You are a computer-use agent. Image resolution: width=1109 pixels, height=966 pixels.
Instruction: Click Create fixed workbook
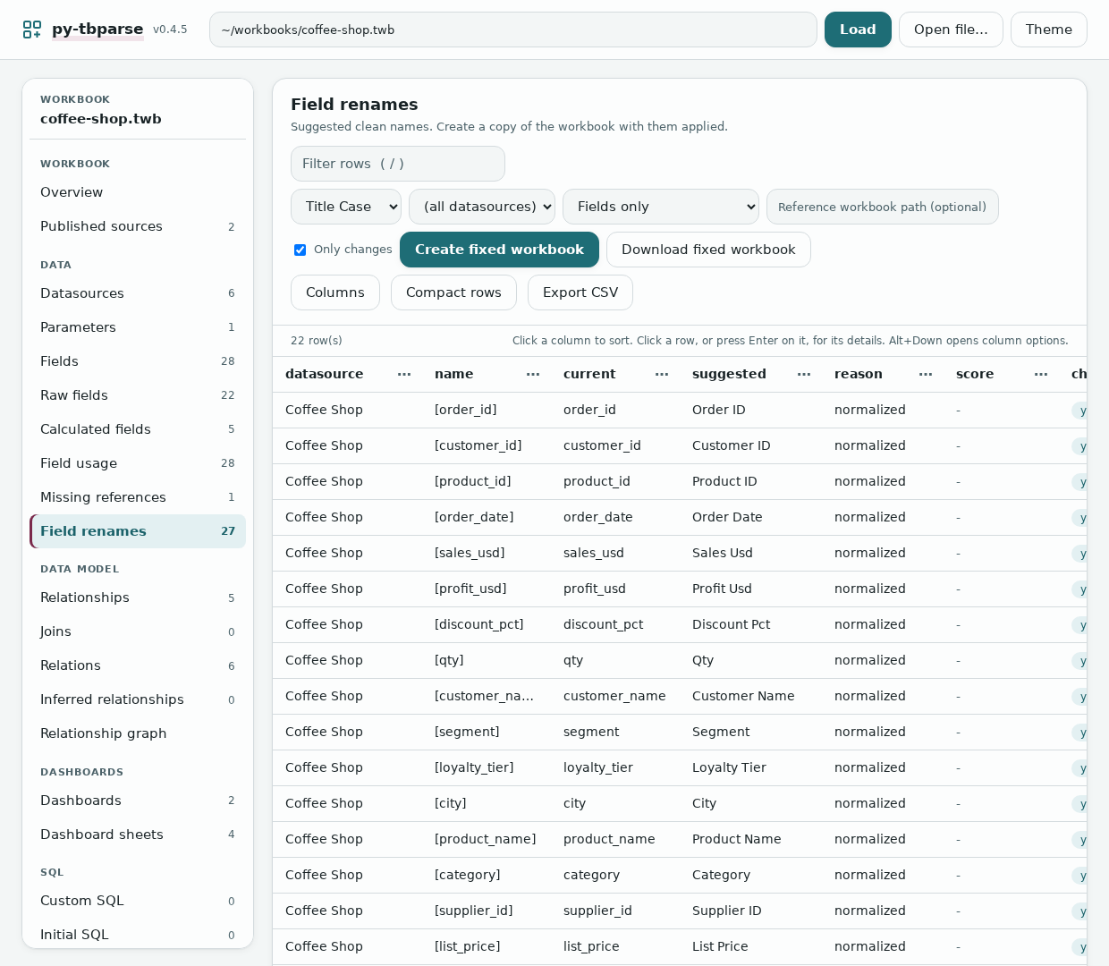tap(499, 250)
